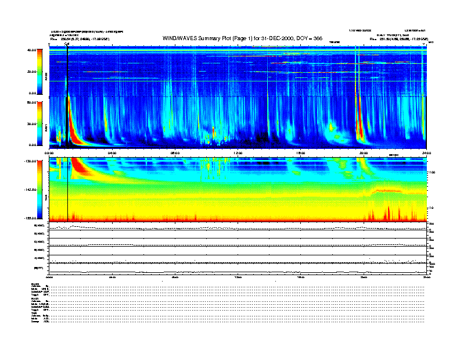Click the TNR status section header
This screenshot has width=460, height=356.
click(34, 313)
